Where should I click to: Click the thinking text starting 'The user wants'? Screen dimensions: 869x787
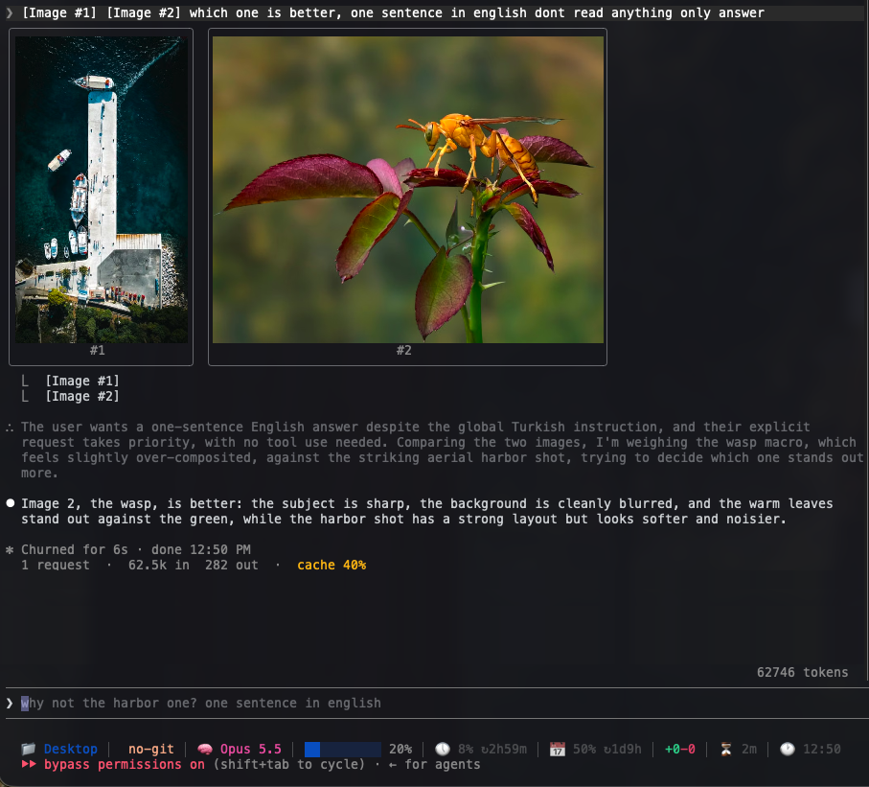443,450
